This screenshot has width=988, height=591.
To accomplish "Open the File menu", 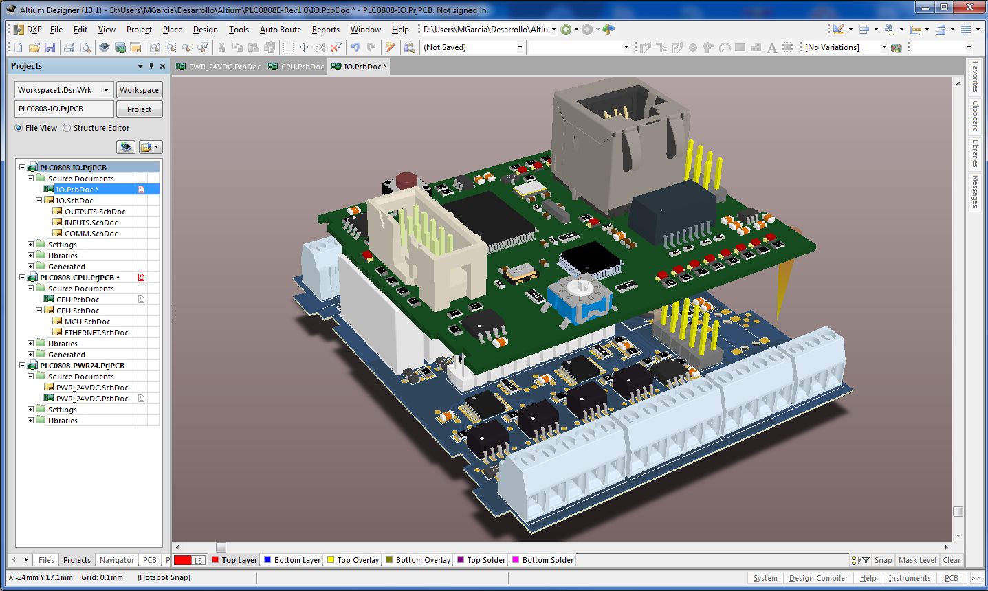I will click(x=56, y=30).
